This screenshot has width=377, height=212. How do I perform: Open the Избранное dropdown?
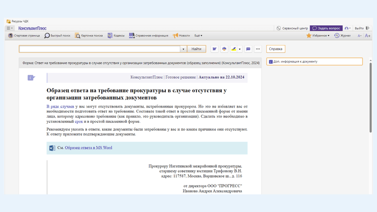pos(318,35)
